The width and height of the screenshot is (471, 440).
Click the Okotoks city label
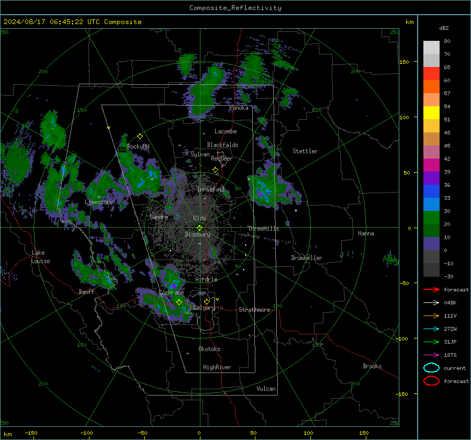click(209, 349)
